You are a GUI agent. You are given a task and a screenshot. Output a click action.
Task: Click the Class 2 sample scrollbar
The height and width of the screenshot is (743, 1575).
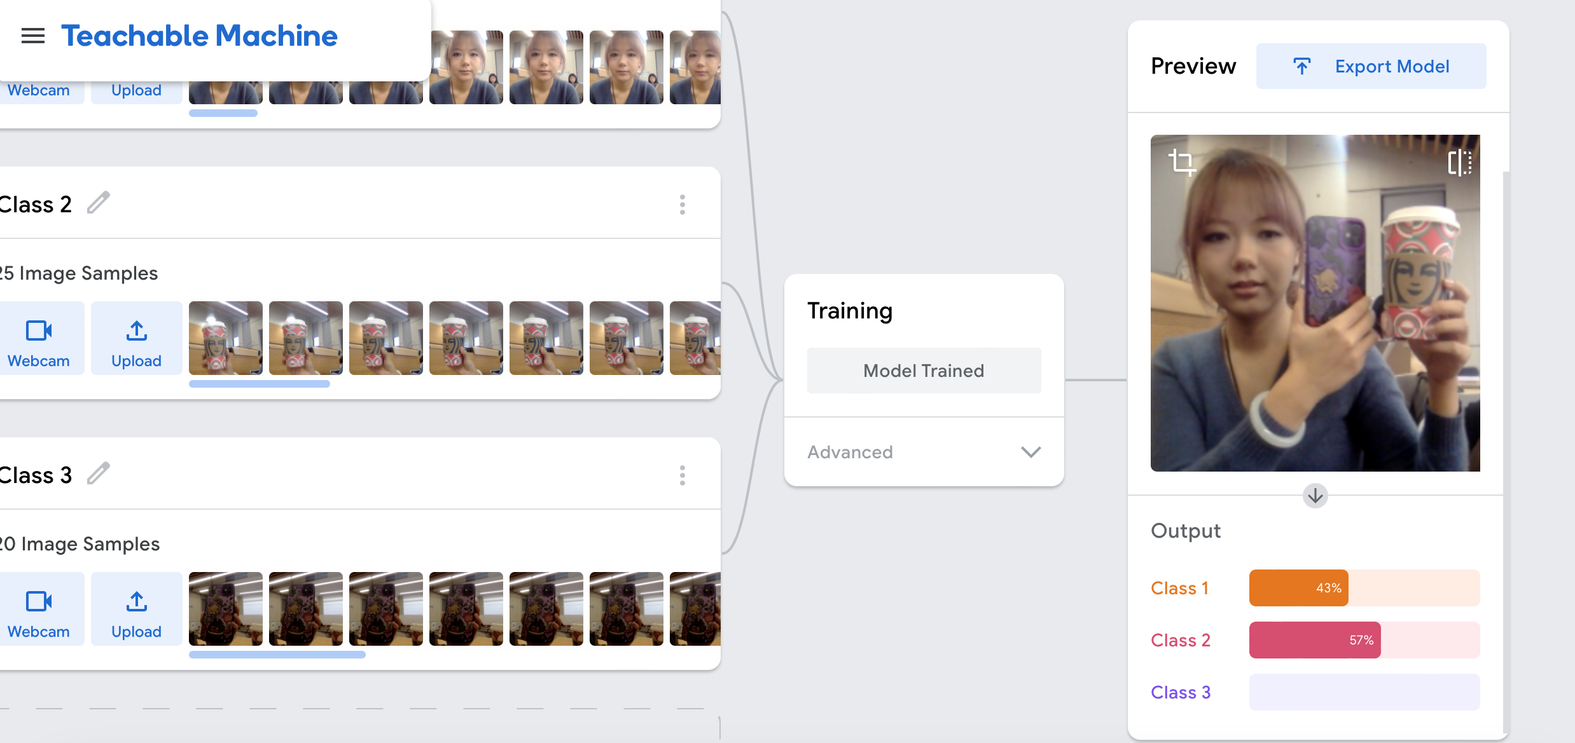pyautogui.click(x=260, y=384)
